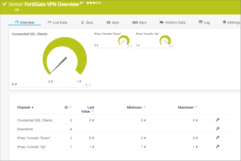Edit channel settings for Connected SSL Clients row
241x161 pixels.
click(218, 120)
